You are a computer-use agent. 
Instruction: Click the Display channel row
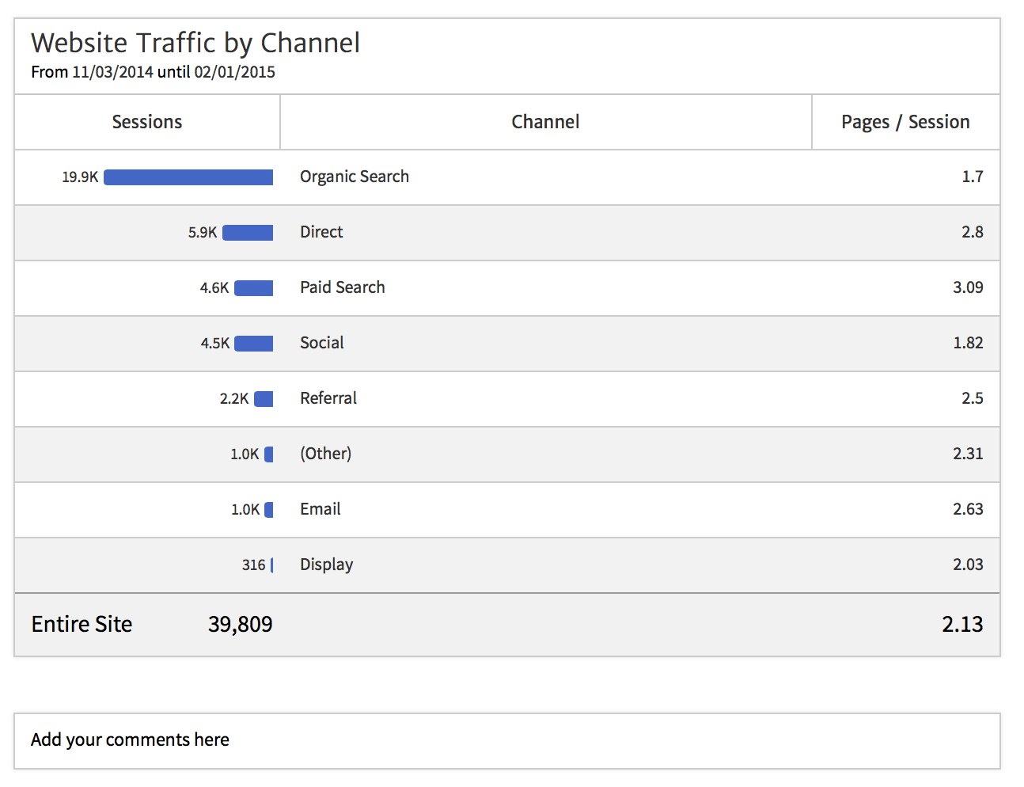click(326, 565)
